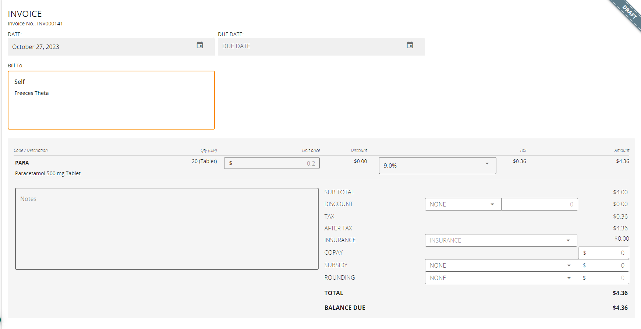Click the Invoice No. INV000141 text
This screenshot has height=329, width=641.
pyautogui.click(x=35, y=24)
